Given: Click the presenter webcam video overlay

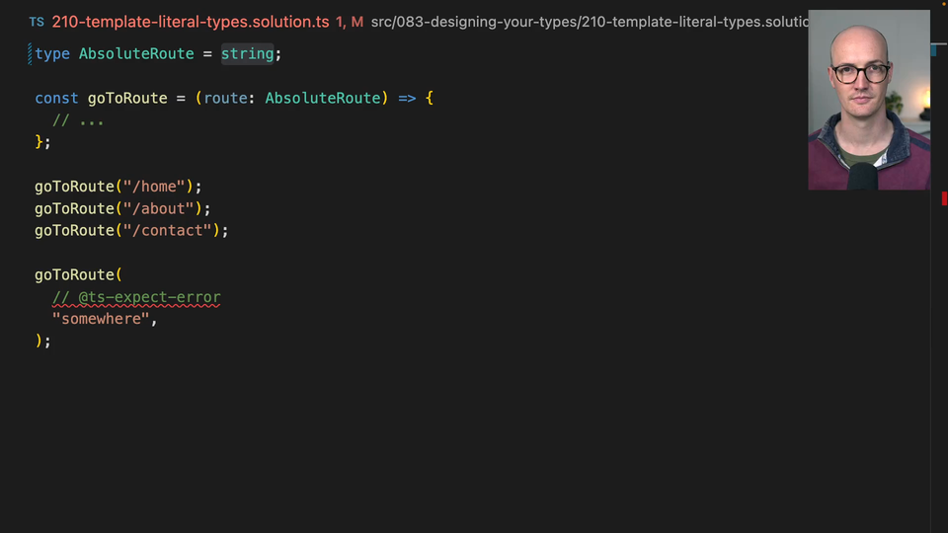Looking at the screenshot, I should click(x=869, y=100).
